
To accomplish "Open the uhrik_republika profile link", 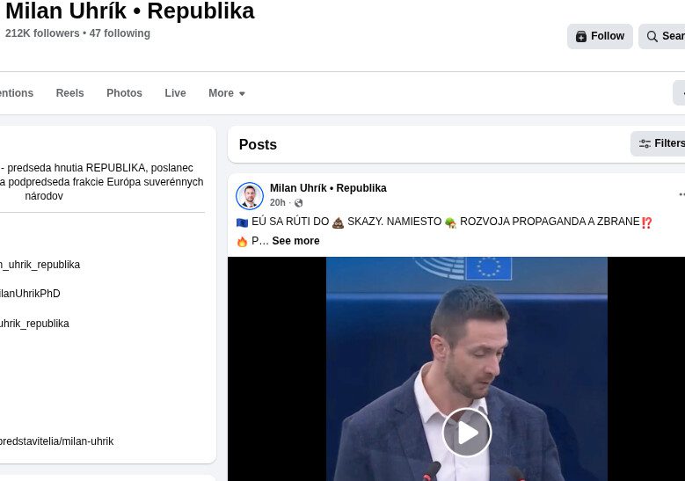I will click(34, 324).
